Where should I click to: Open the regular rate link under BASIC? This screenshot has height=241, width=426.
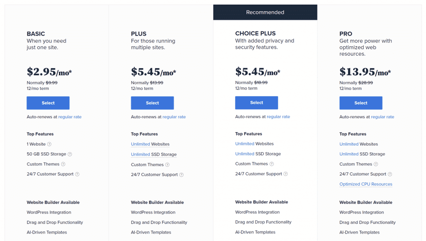(69, 117)
